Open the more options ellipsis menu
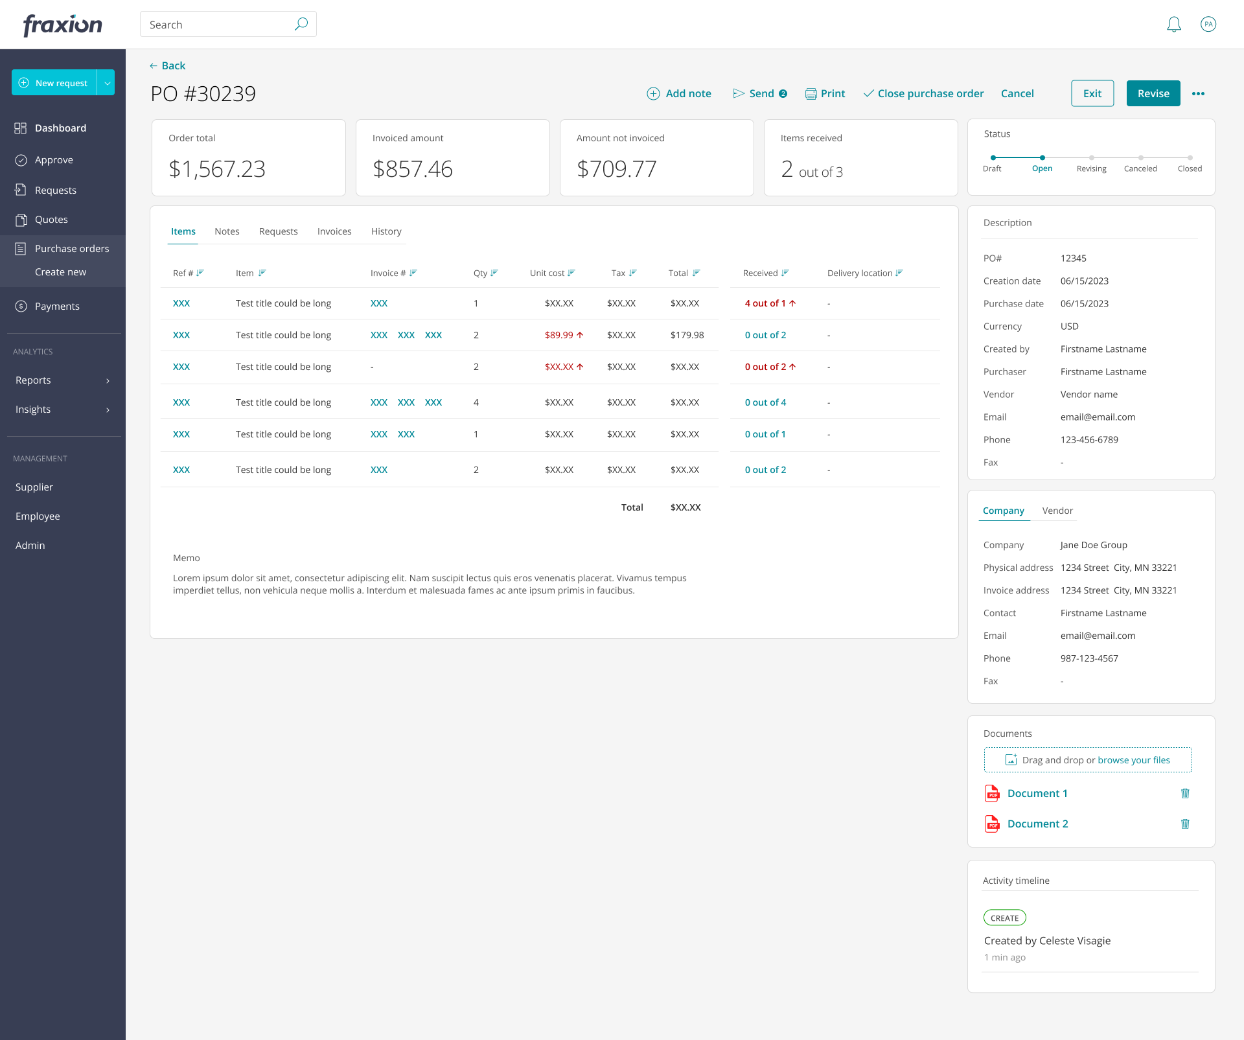 1198,94
